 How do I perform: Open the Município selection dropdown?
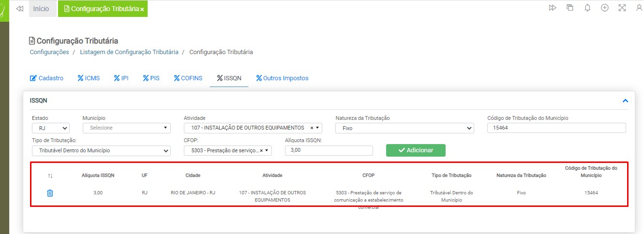126,128
